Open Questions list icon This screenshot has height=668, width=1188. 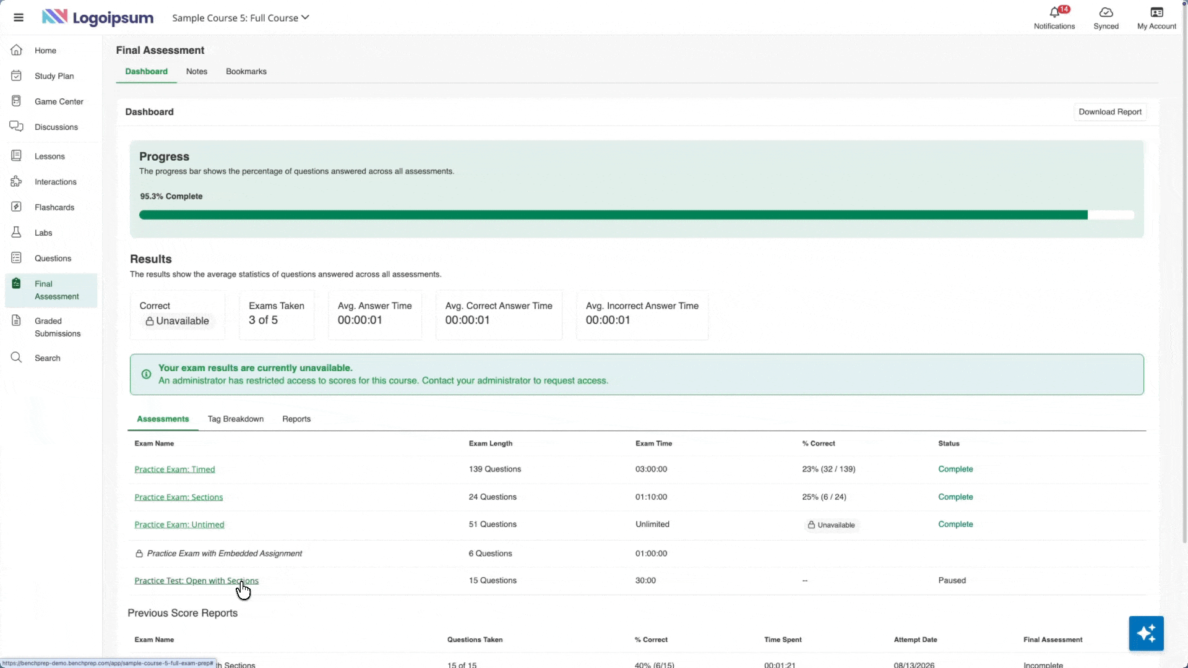[17, 258]
